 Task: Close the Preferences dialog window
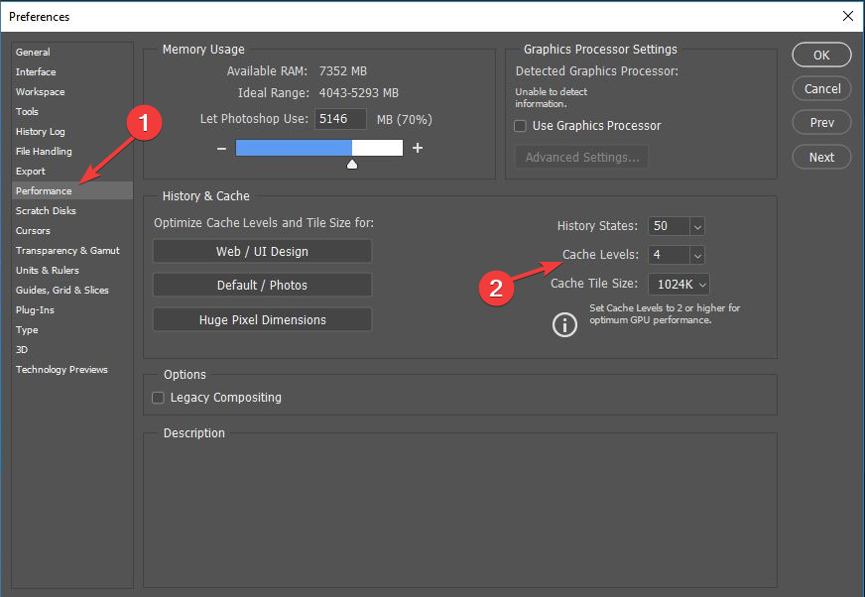[848, 16]
